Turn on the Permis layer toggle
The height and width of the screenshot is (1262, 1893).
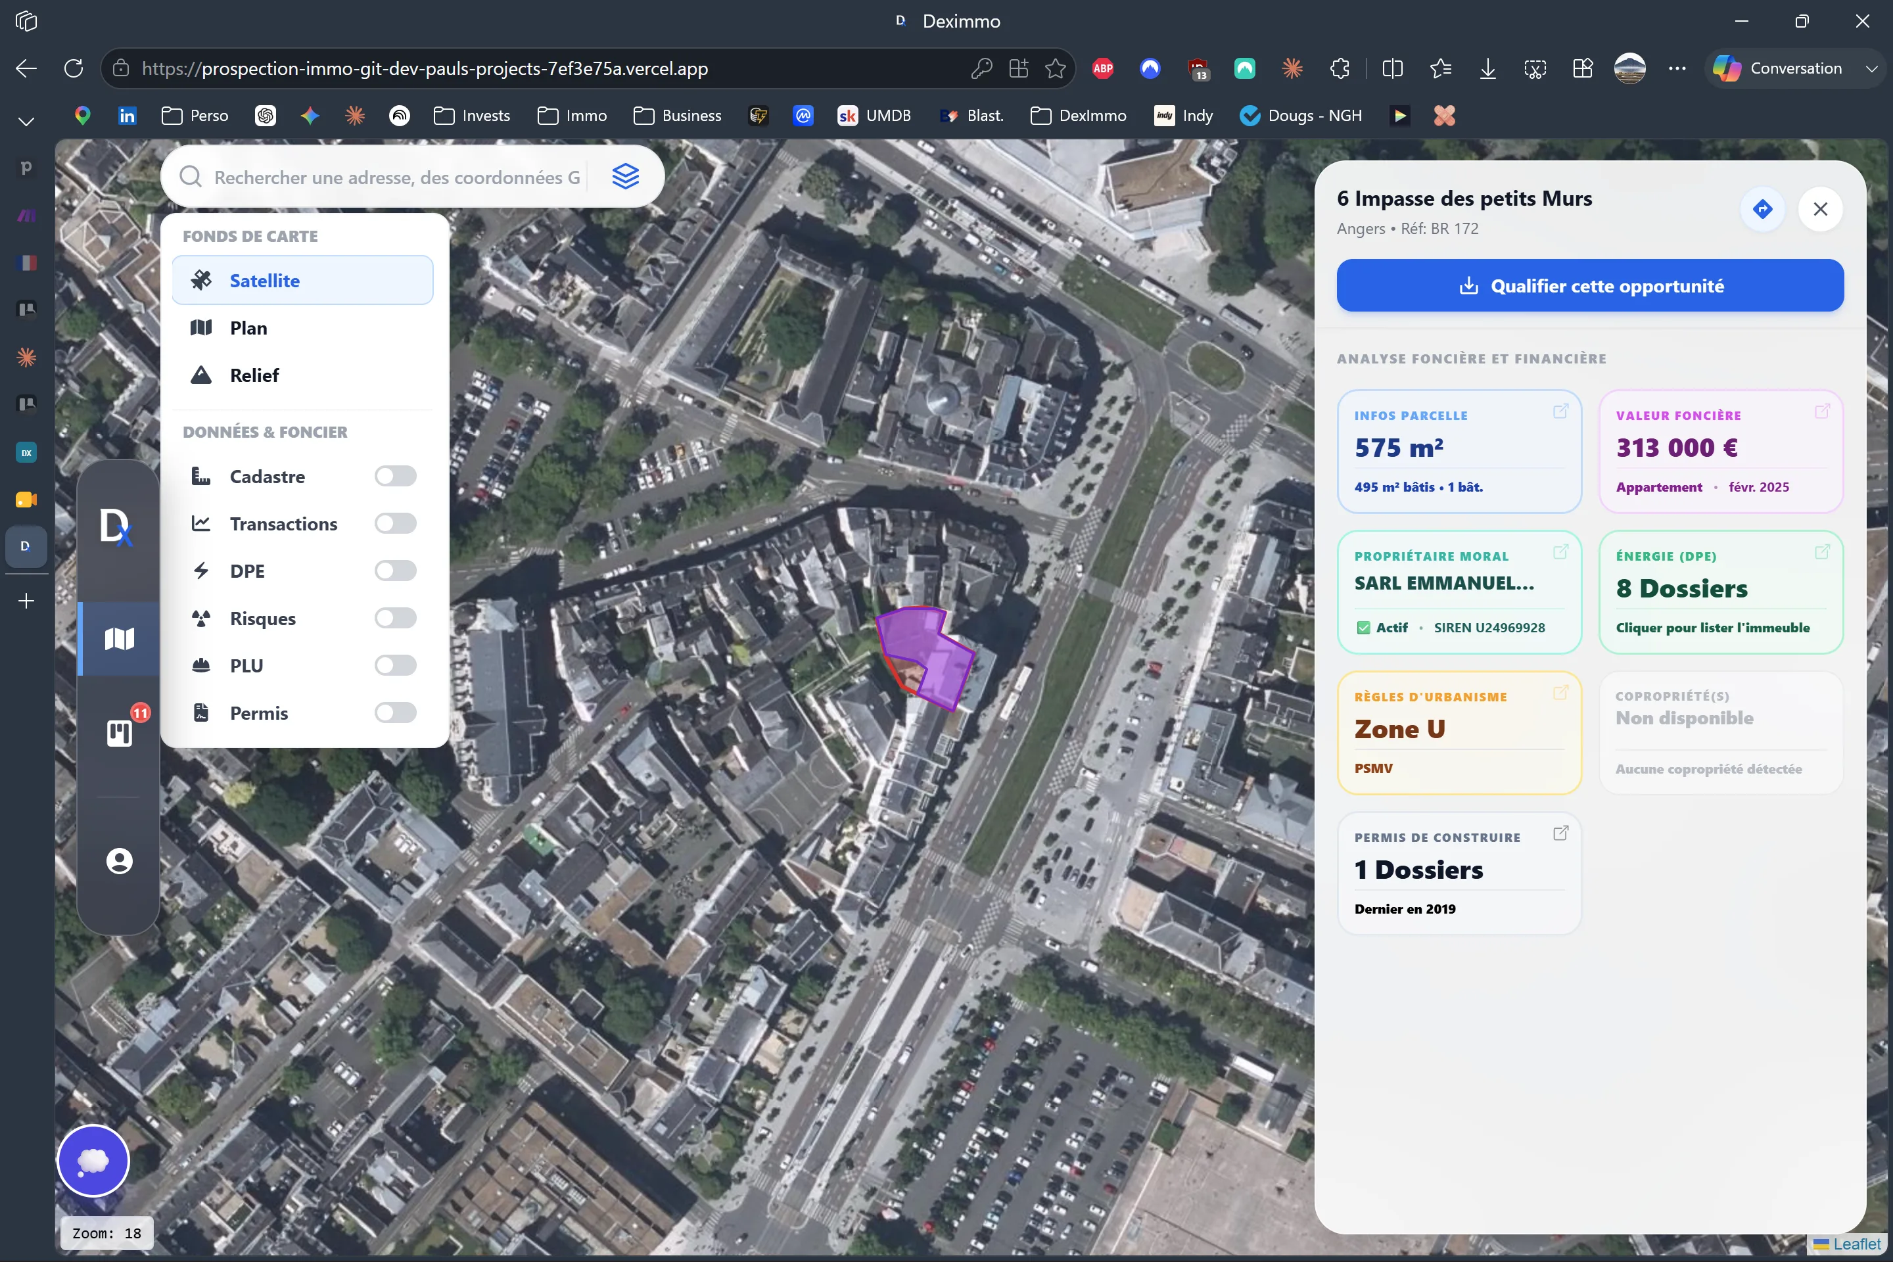[395, 713]
